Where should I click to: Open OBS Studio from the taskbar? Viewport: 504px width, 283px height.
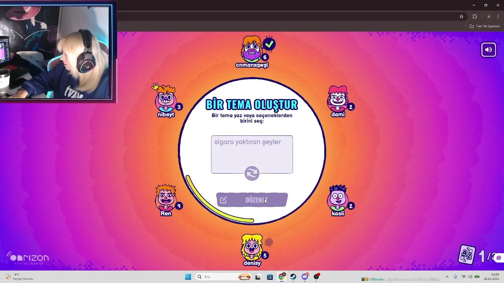coord(317,277)
